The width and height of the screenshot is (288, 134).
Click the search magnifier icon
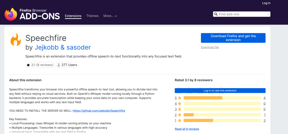[x=216, y=14]
